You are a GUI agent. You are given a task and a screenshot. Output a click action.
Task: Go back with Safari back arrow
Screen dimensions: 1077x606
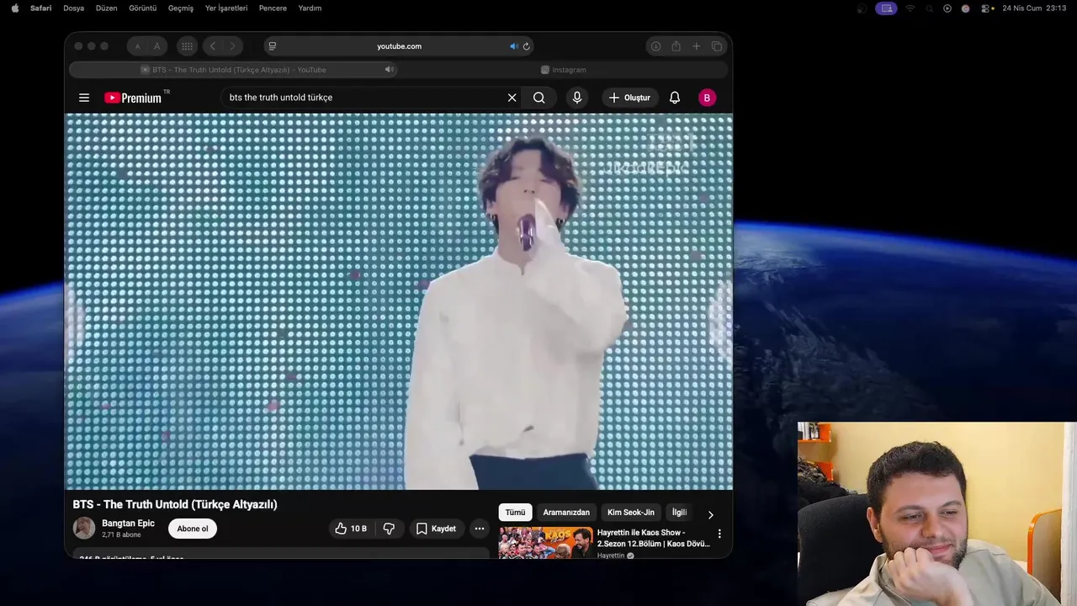point(213,46)
